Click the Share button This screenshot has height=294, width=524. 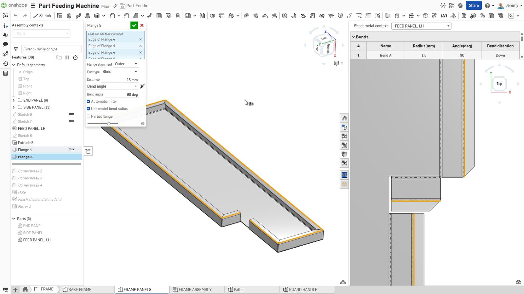pyautogui.click(x=473, y=6)
